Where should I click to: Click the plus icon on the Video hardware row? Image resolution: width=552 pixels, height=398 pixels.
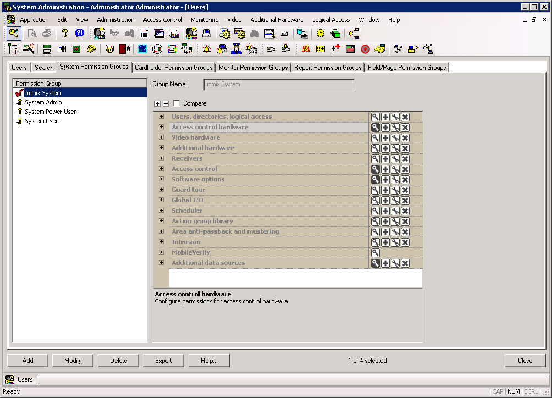coord(385,137)
